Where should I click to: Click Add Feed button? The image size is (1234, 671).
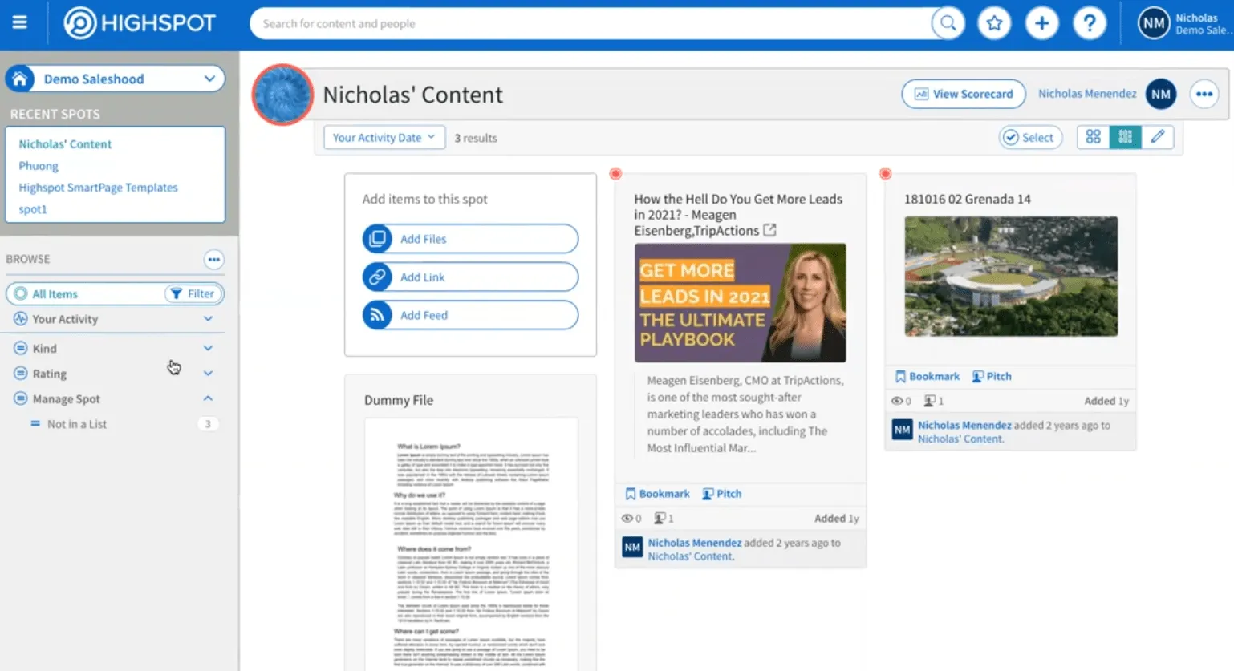pos(470,315)
